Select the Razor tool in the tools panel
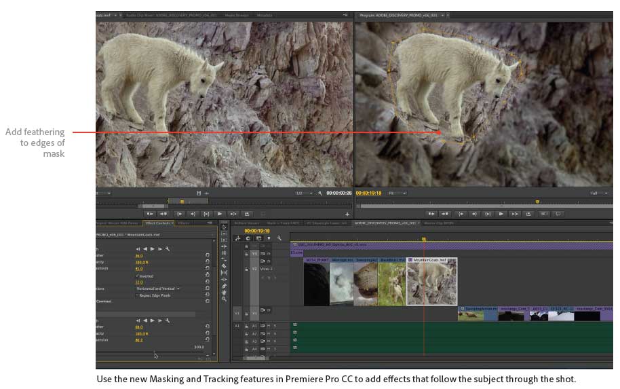 224,266
